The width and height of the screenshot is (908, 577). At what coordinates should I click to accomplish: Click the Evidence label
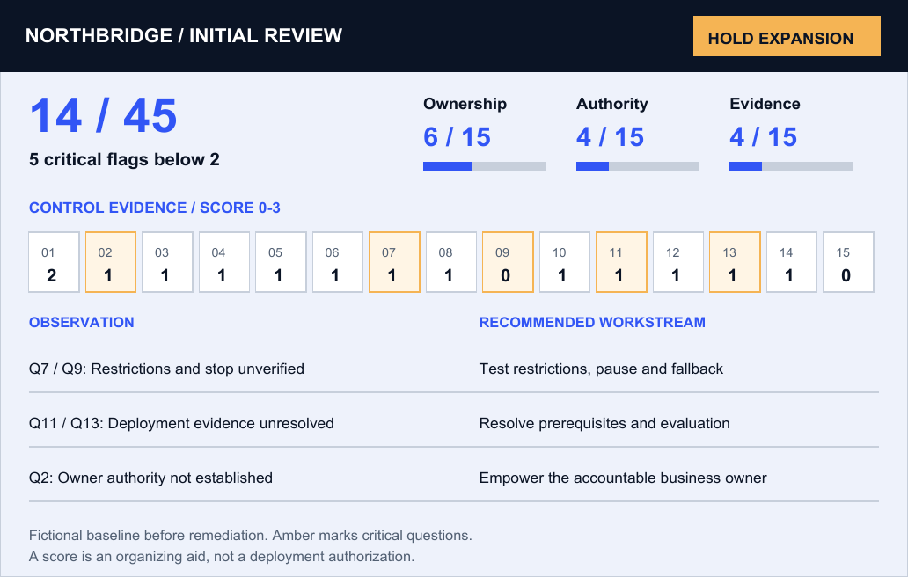pos(765,104)
